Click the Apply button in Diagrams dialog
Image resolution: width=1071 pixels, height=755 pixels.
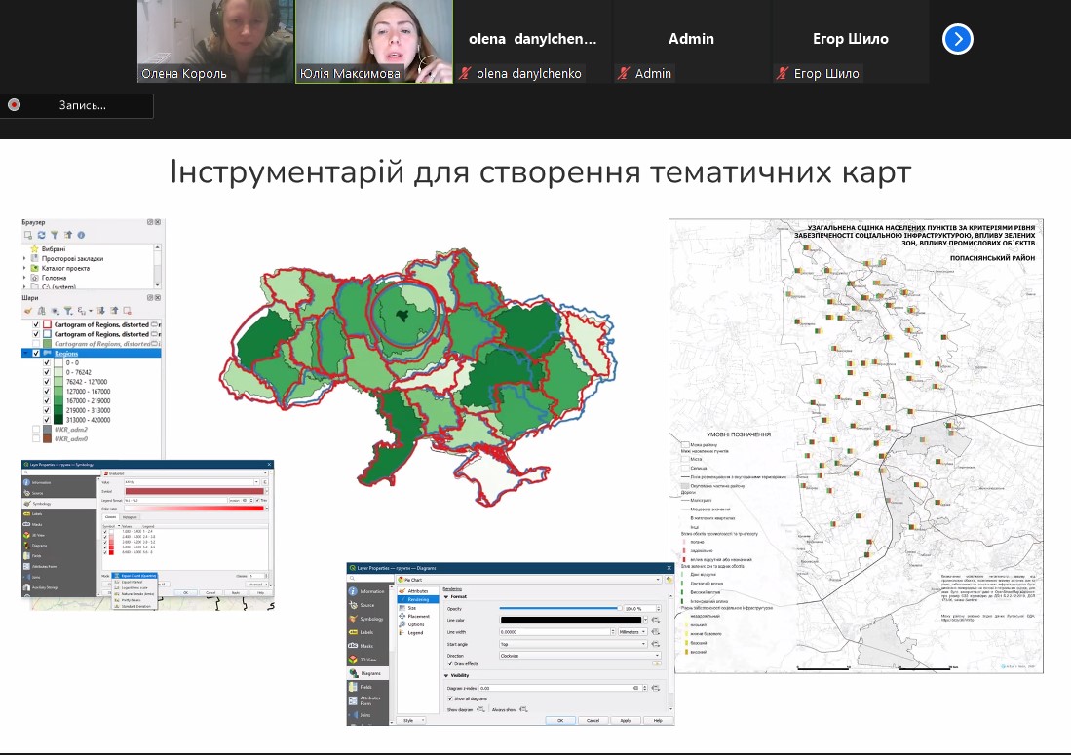pyautogui.click(x=625, y=720)
